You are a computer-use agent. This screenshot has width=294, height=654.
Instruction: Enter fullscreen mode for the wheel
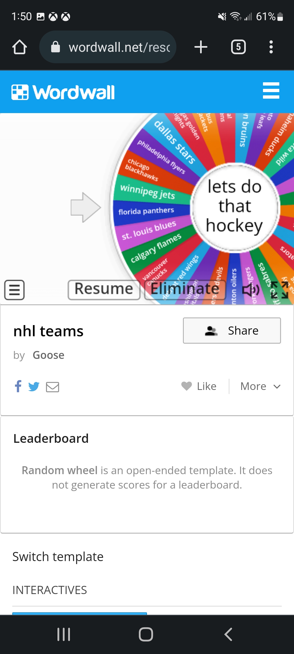coord(280,290)
